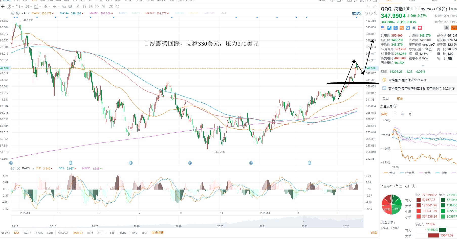
Task: Zoom in the chart with the plus icon
Action: [376, 13]
